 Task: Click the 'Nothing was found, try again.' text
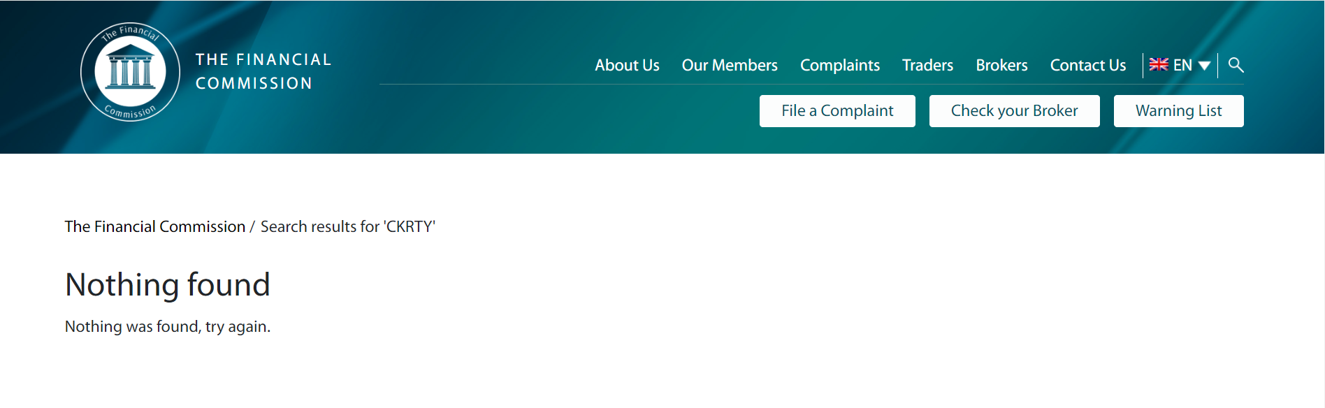[168, 326]
